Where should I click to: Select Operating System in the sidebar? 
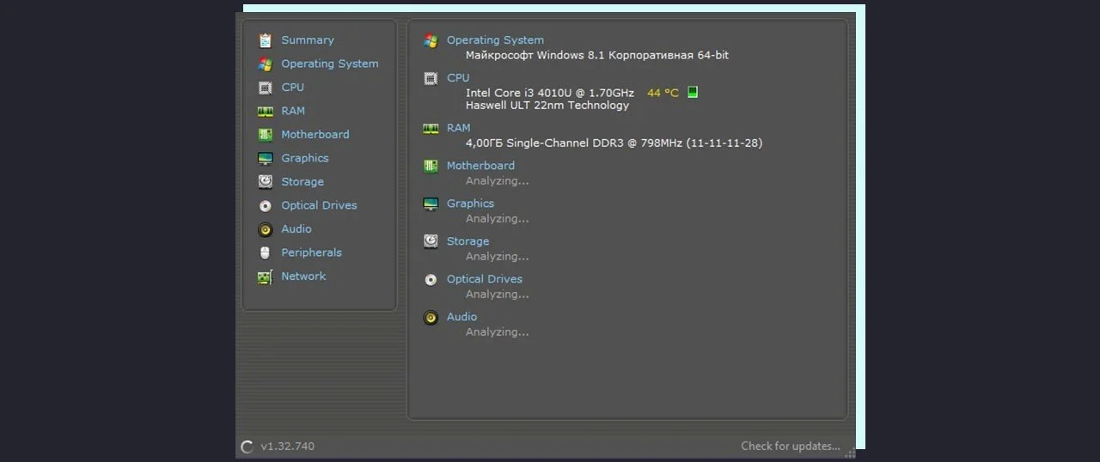(x=330, y=64)
